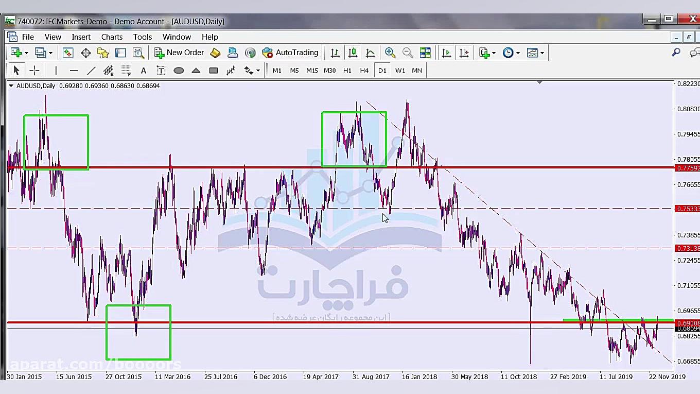Switch to W1 timeframe
Screen dimensions: 700x394
pyautogui.click(x=400, y=71)
